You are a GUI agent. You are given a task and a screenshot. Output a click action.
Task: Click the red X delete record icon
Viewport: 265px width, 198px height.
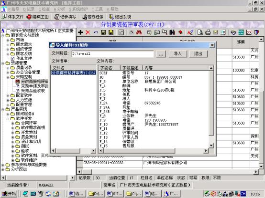(88, 32)
